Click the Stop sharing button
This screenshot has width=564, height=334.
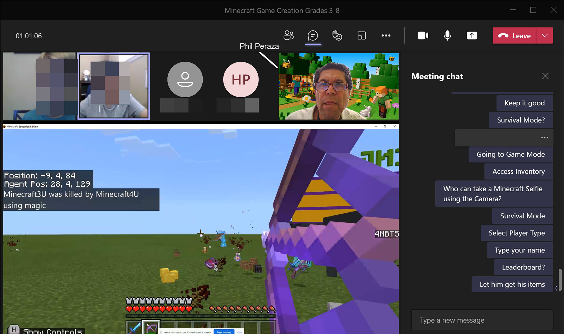[x=224, y=332]
